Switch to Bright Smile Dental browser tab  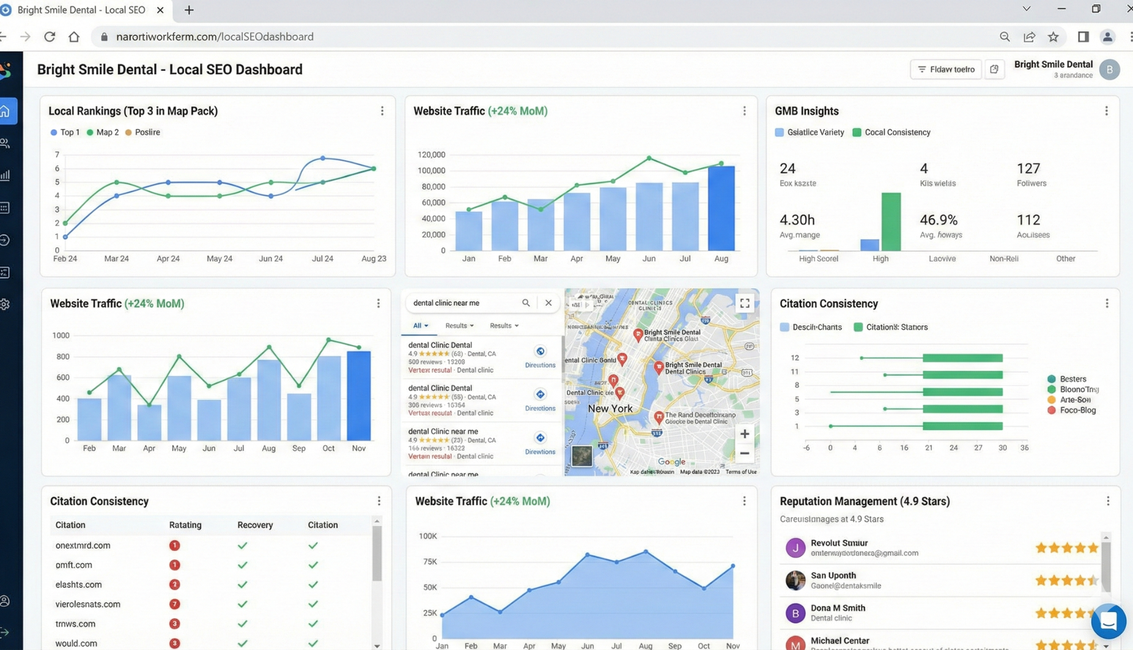[x=81, y=10]
